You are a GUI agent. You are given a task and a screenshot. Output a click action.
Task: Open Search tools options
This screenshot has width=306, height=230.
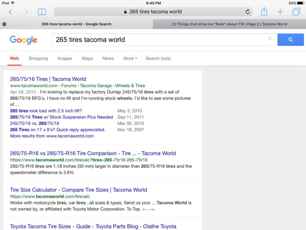(158, 59)
